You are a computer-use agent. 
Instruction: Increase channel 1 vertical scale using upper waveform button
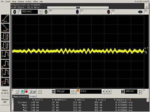[x=40, y=11]
